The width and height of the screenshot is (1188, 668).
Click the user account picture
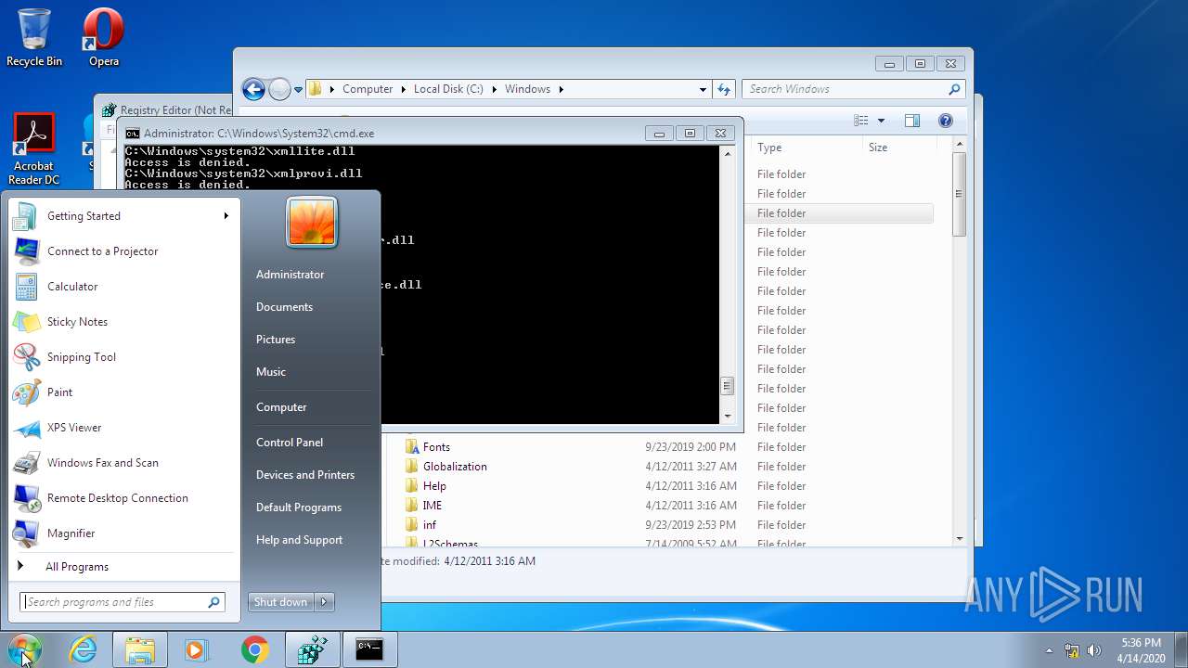tap(312, 223)
